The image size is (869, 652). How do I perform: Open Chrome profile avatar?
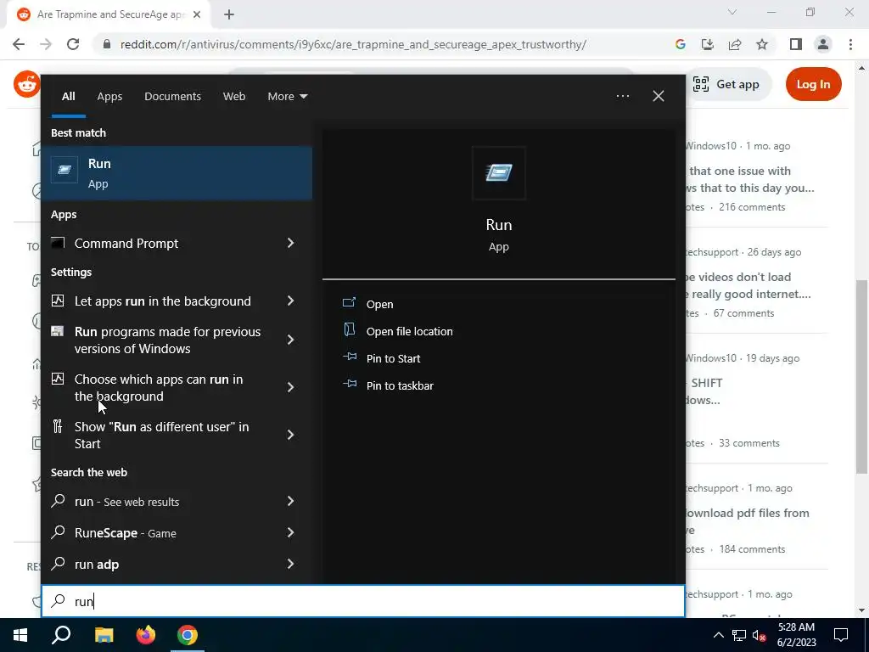pos(823,44)
